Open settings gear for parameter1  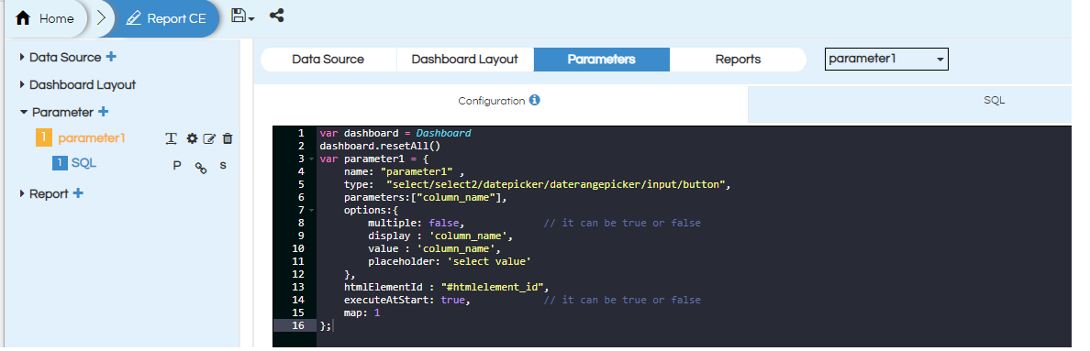pyautogui.click(x=192, y=138)
